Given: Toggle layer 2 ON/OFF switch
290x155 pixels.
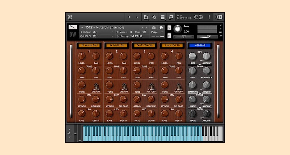Looking at the screenshot, I should (x=124, y=86).
